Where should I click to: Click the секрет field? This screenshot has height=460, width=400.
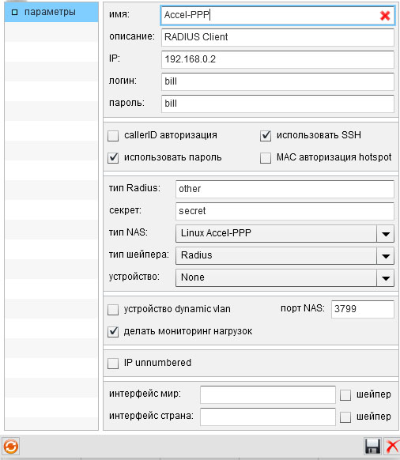point(285,211)
